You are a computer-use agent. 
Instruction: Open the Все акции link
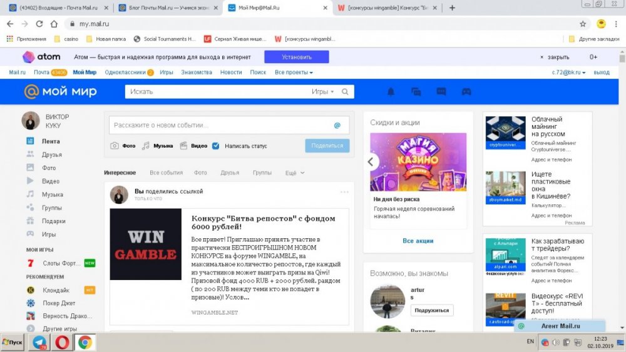coord(418,241)
